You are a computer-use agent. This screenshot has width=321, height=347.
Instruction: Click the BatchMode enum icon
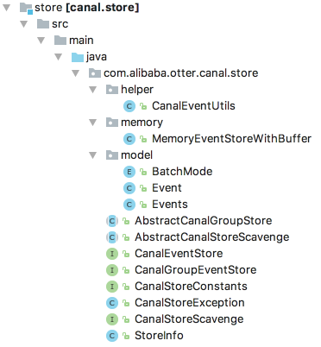coord(129,172)
